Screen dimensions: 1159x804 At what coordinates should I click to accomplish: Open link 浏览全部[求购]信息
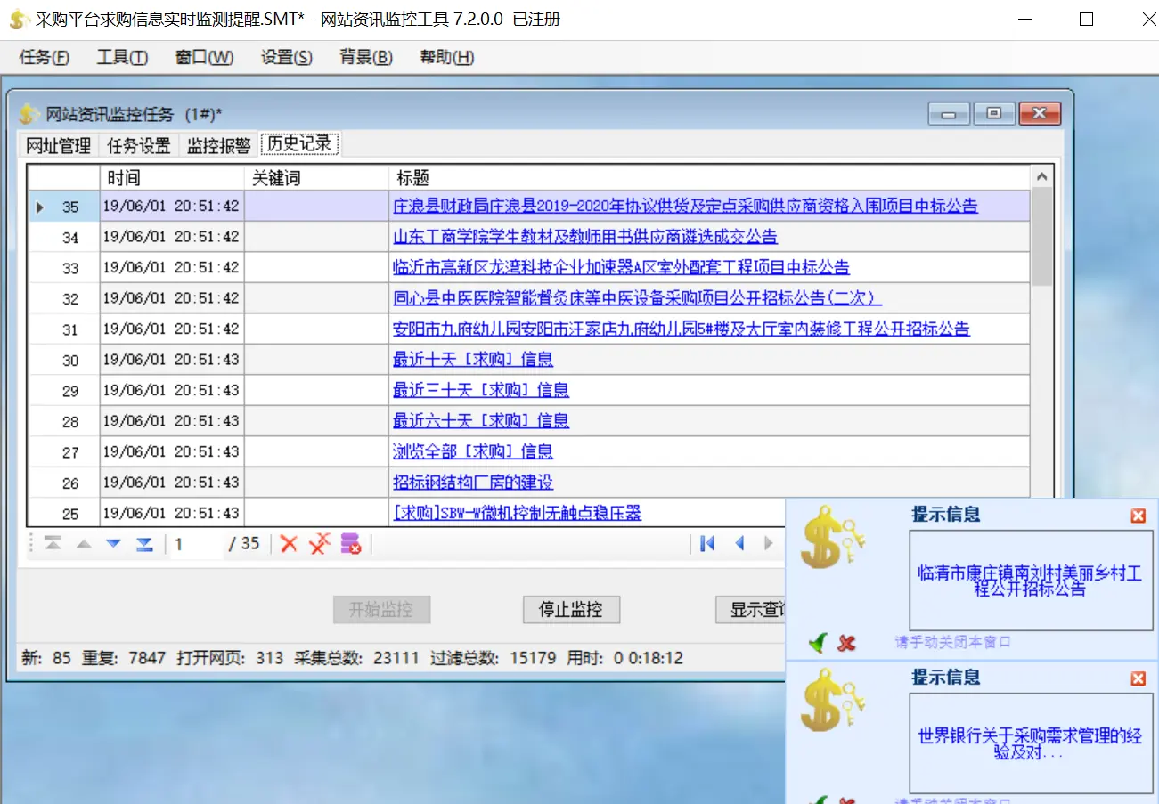pos(473,451)
